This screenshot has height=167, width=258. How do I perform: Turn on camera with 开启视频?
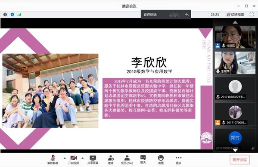74,160
